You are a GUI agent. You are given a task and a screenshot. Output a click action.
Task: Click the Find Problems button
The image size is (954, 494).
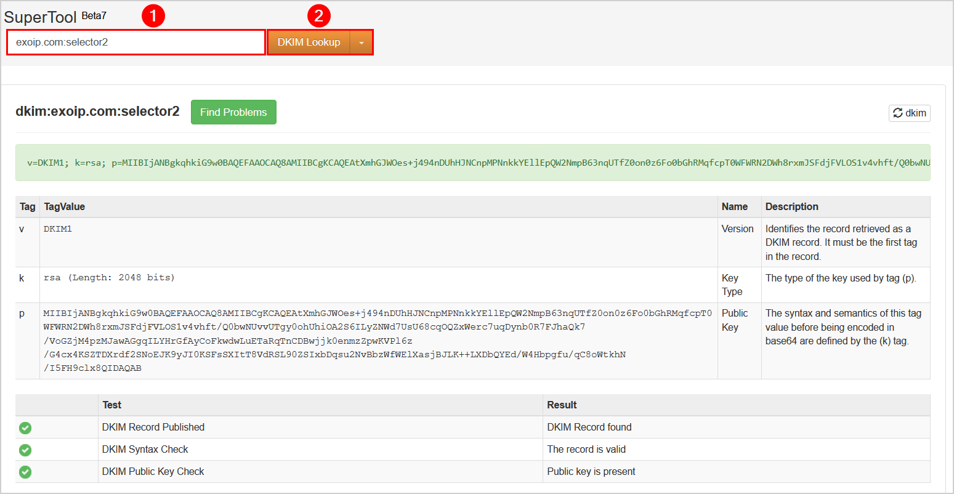point(233,112)
